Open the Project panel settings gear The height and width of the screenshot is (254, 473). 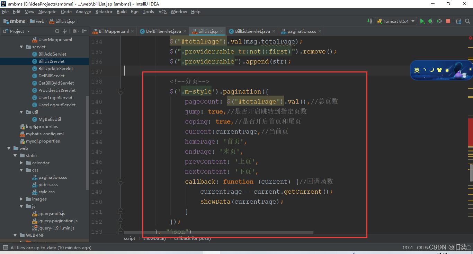coord(74,31)
